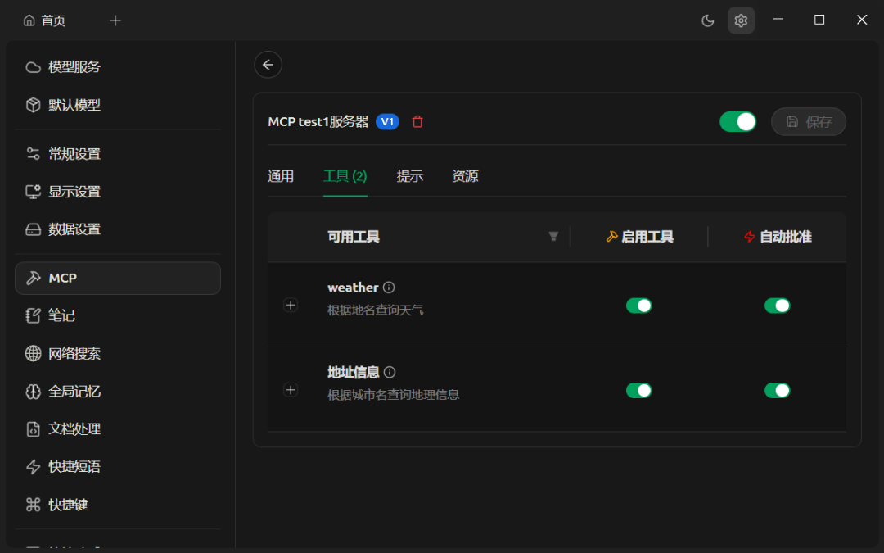Delete the MCP test1 server via trash icon
The width and height of the screenshot is (884, 553).
(x=417, y=121)
